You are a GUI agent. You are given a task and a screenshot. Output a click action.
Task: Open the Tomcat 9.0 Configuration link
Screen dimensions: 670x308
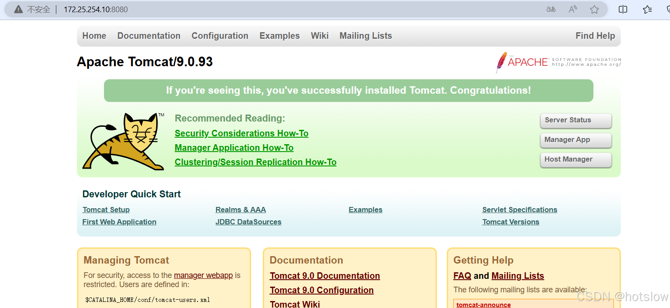[322, 290]
